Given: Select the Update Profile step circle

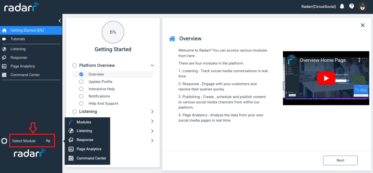Looking at the screenshot, I should click(x=81, y=82).
